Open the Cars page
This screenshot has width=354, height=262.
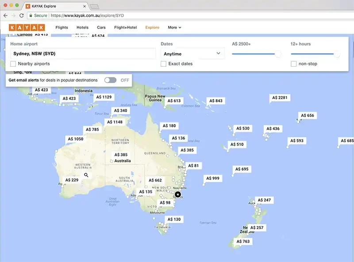(101, 27)
